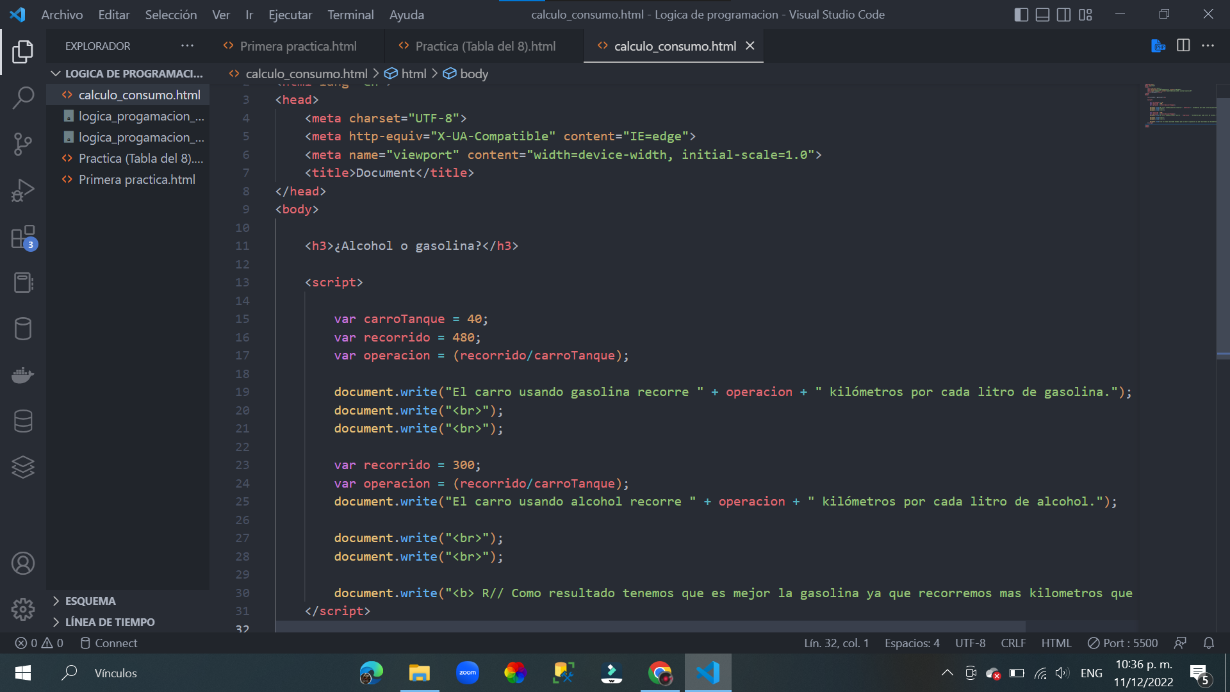This screenshot has height=692, width=1230.
Task: Open customize layout button
Action: pyautogui.click(x=1085, y=14)
